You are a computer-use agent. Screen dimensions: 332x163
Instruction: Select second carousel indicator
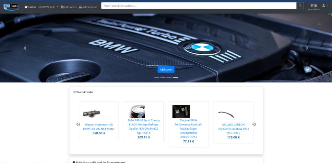coord(163,78)
